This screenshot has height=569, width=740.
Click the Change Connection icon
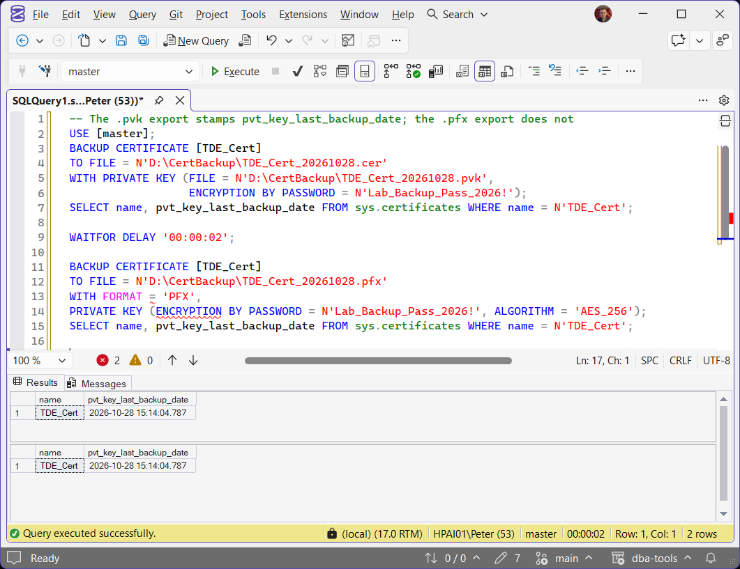click(x=45, y=71)
